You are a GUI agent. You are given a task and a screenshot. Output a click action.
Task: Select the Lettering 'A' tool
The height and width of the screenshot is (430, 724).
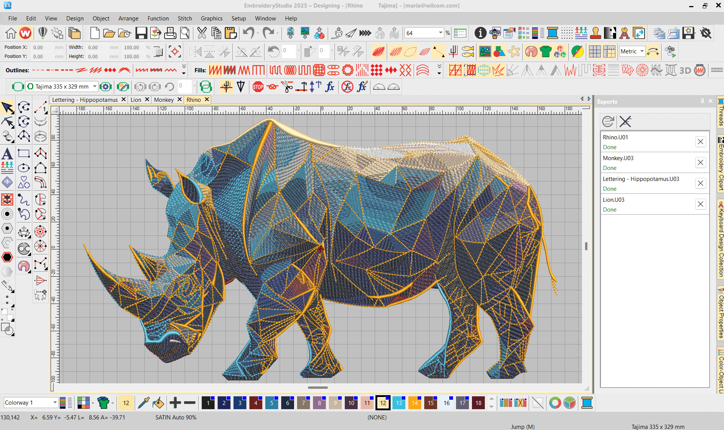pyautogui.click(x=7, y=154)
